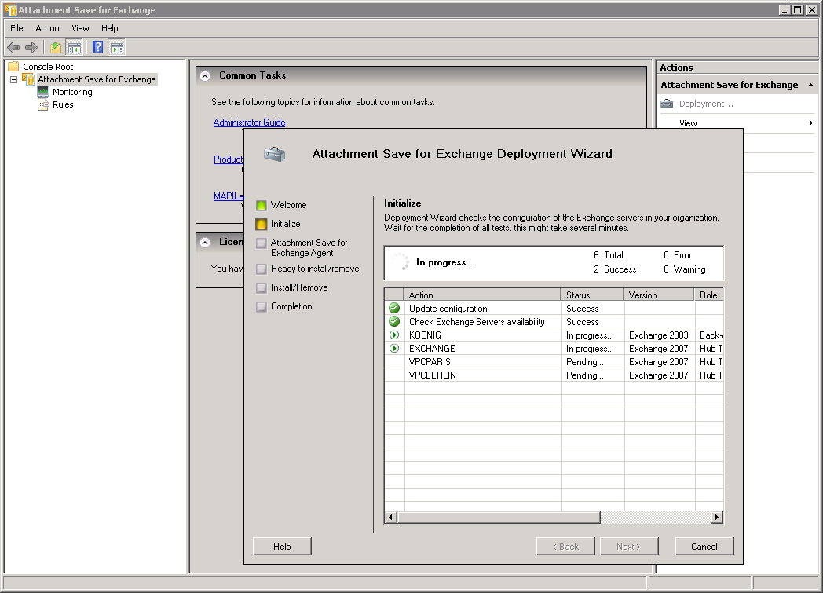Click the green Welcome step indicator
This screenshot has height=593, width=823.
(261, 205)
